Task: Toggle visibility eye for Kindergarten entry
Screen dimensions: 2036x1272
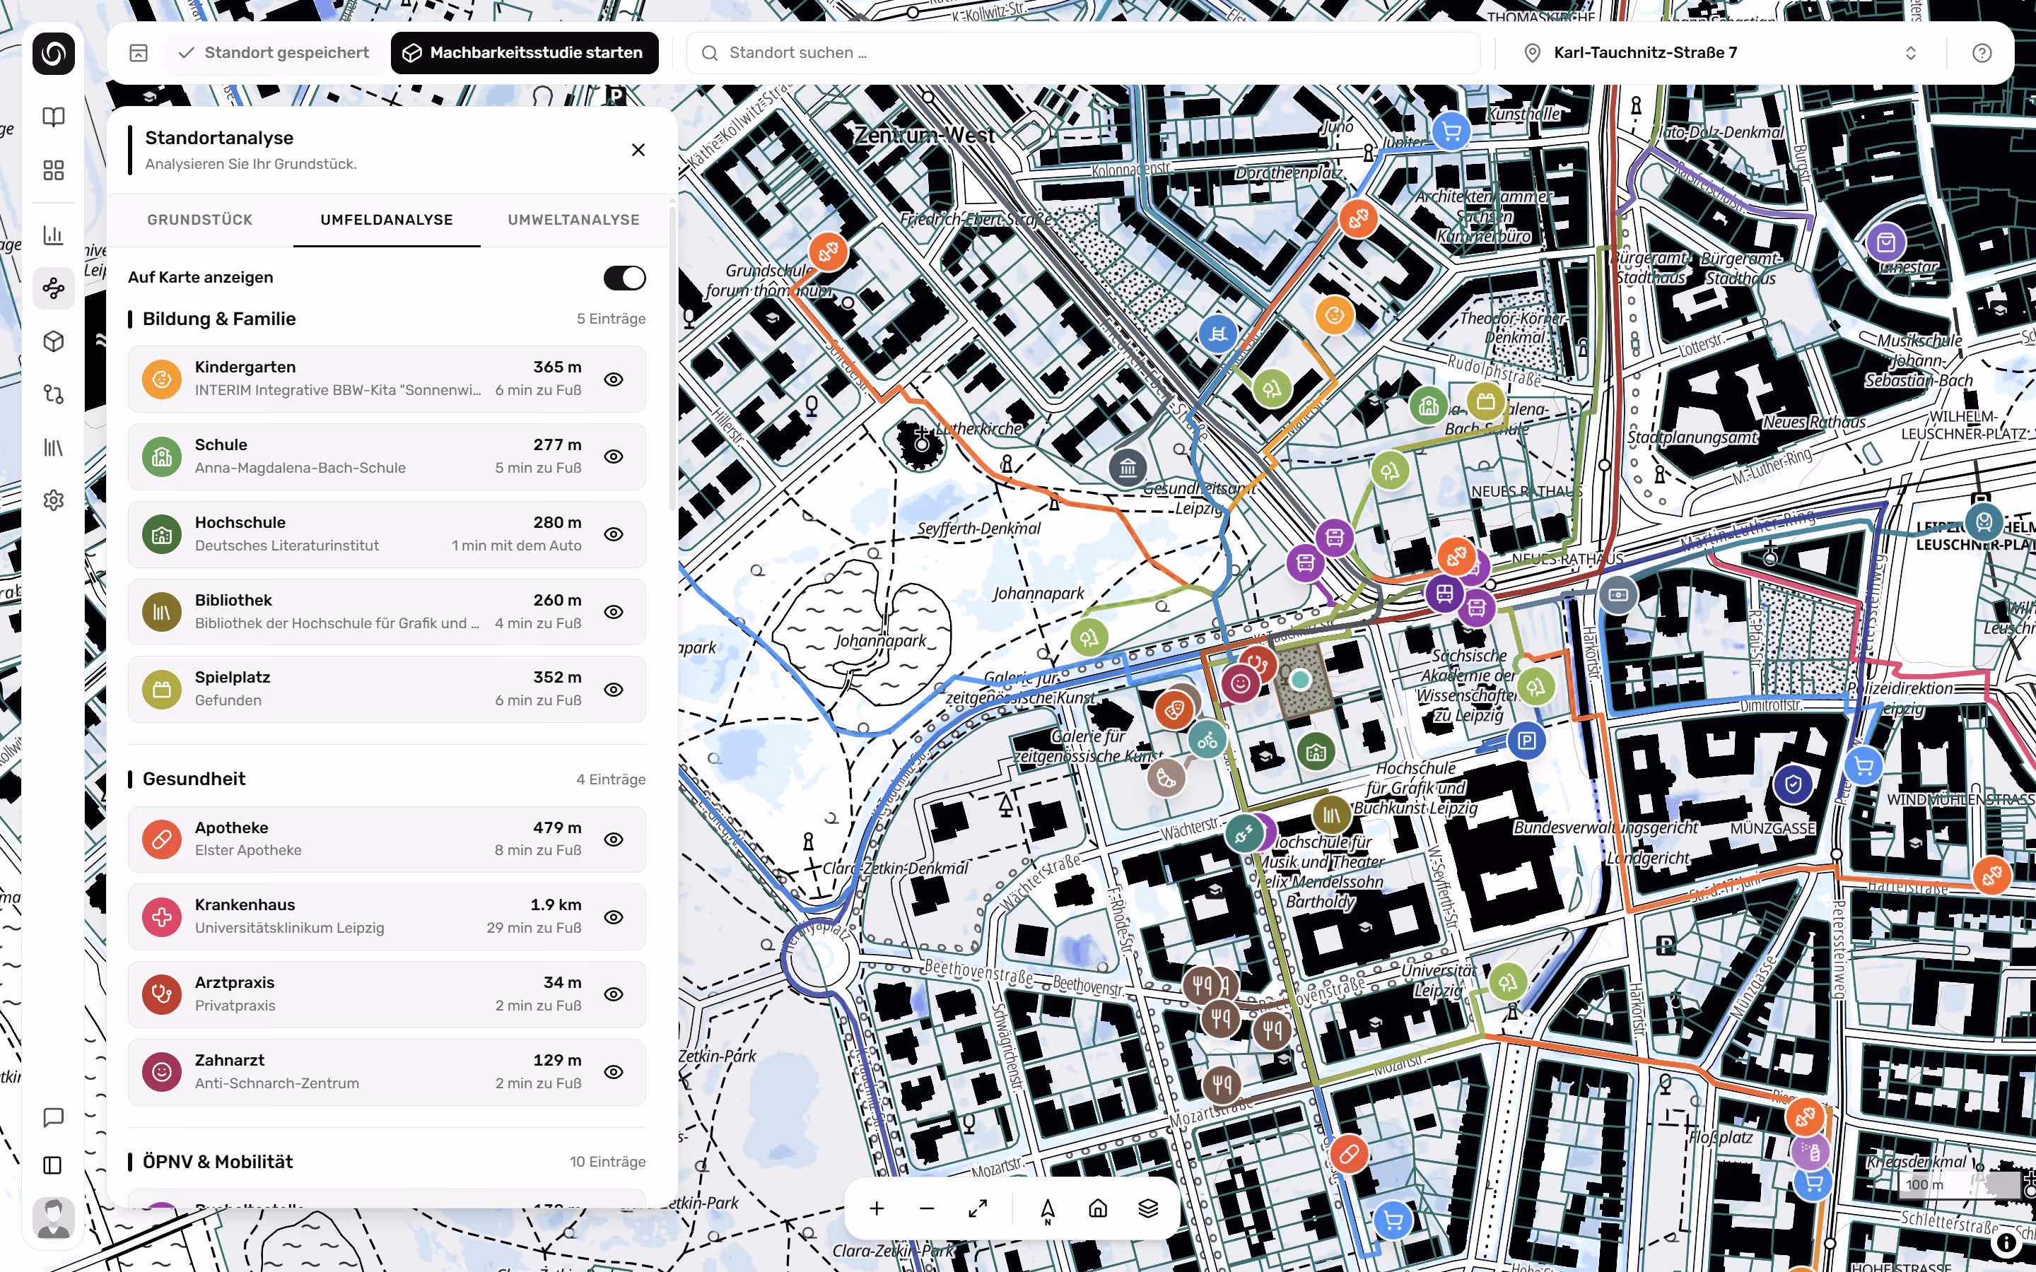Action: pos(614,379)
